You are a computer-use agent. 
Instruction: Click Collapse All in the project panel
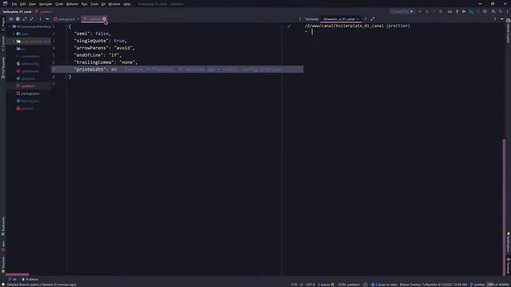tap(32, 19)
